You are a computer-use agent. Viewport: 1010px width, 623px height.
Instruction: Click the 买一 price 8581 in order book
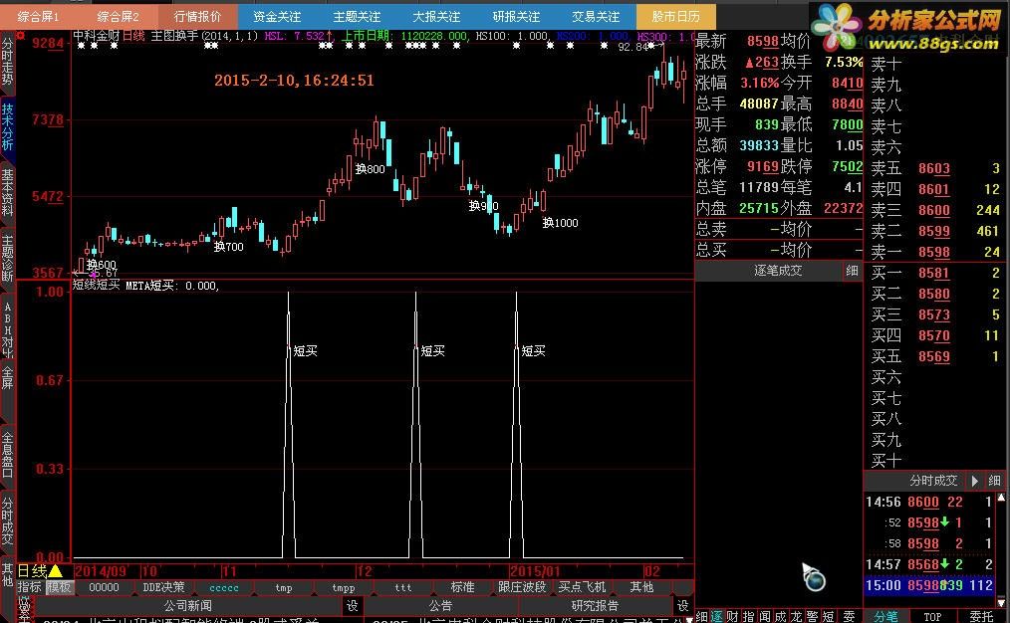point(934,273)
